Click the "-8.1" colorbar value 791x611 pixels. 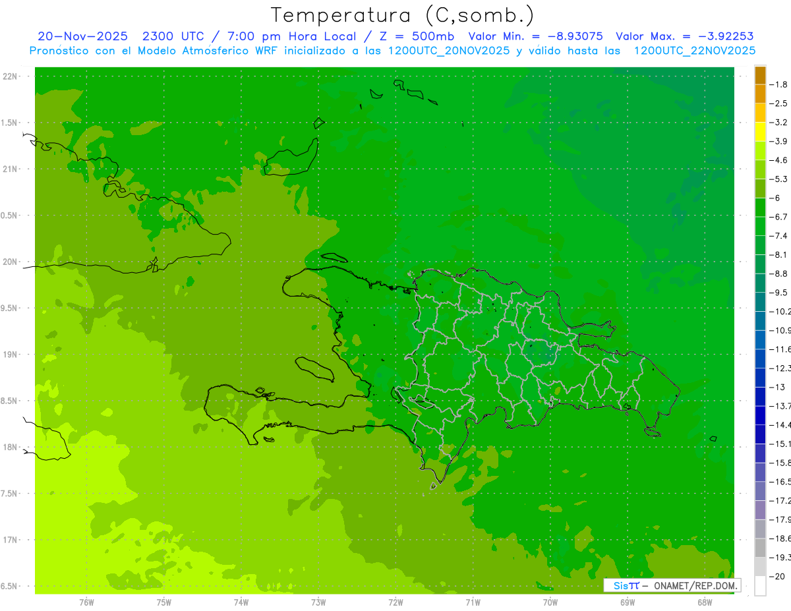point(778,255)
